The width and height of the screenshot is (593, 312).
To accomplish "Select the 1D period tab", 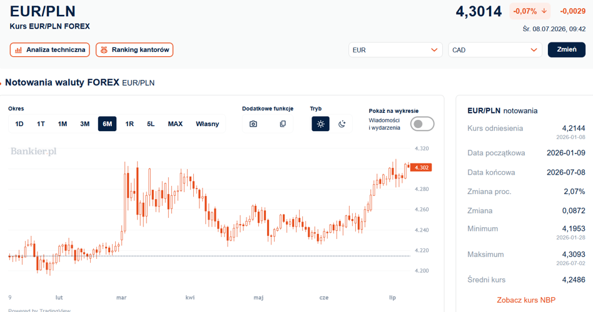I will click(19, 124).
